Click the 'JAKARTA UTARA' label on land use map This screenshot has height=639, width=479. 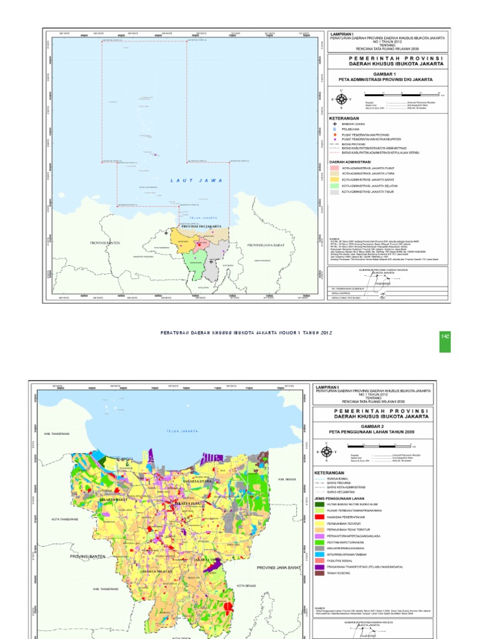point(197,481)
